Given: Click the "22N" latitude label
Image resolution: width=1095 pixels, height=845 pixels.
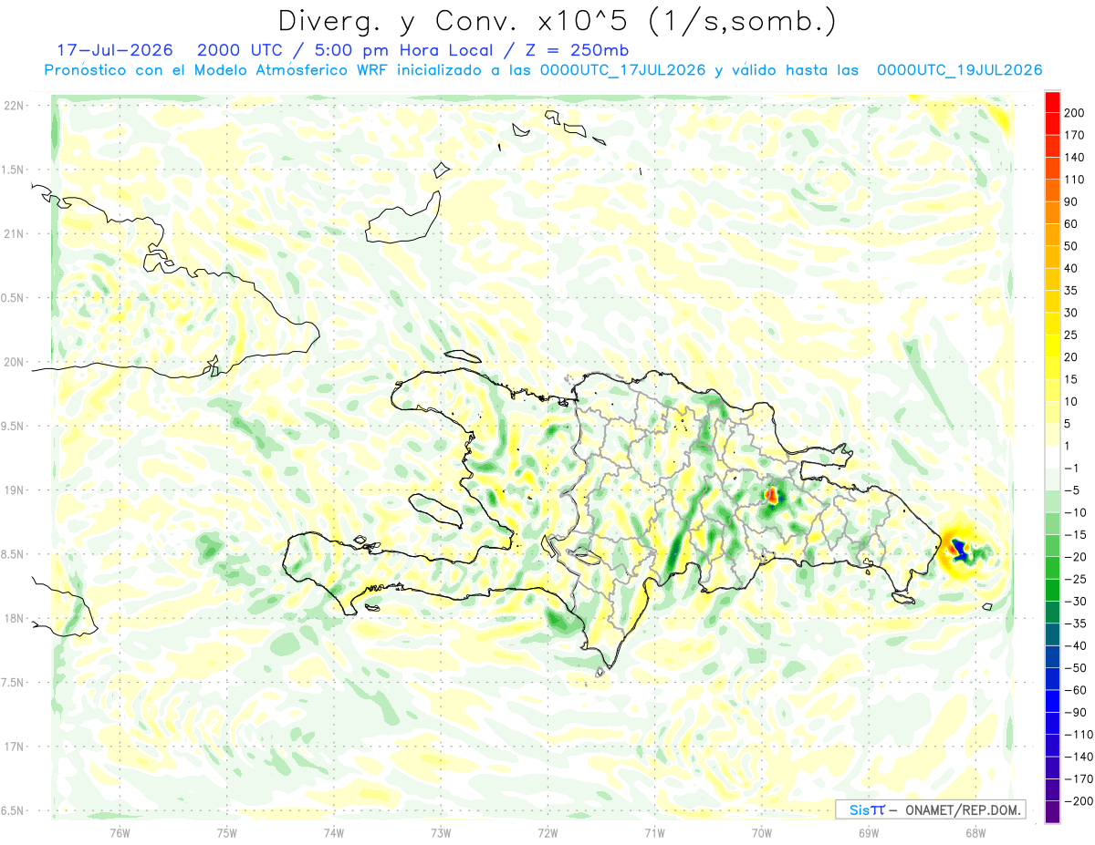Looking at the screenshot, I should click(14, 106).
